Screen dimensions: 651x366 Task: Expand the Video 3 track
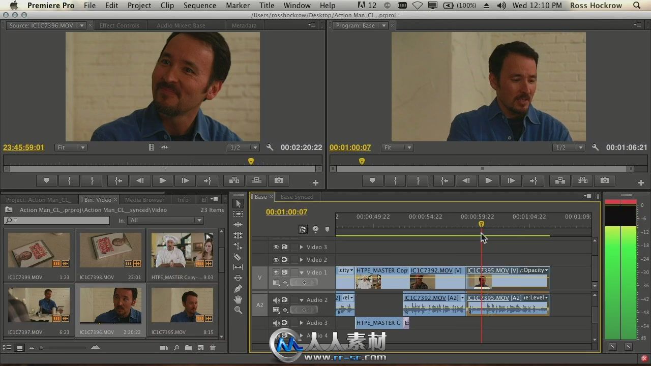(302, 247)
